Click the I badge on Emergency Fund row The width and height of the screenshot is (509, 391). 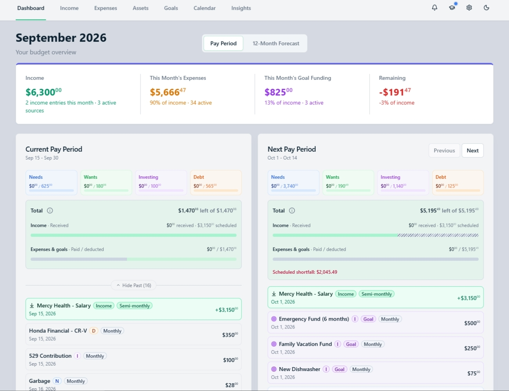coord(355,319)
